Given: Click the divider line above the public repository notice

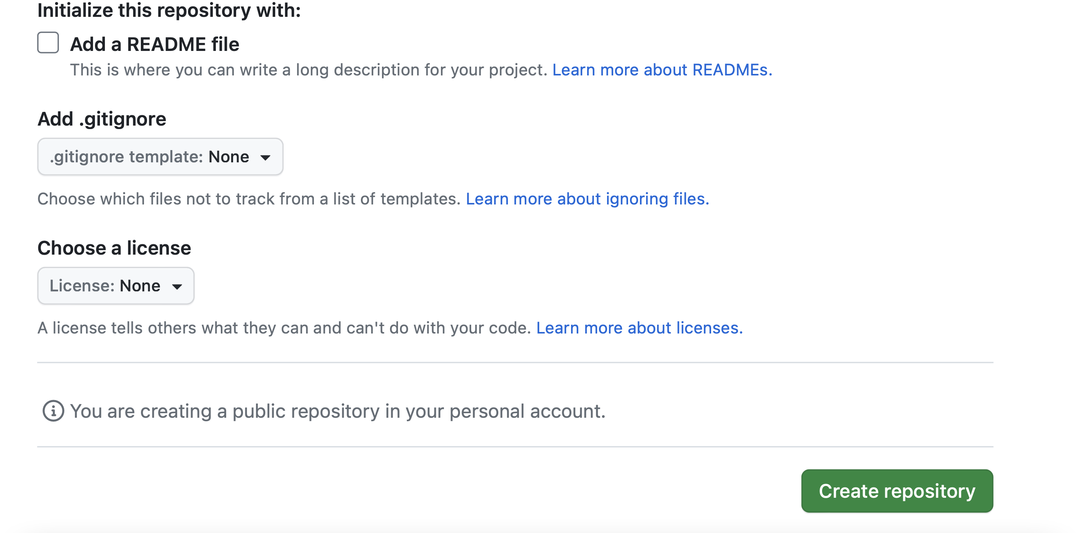Looking at the screenshot, I should [x=515, y=362].
